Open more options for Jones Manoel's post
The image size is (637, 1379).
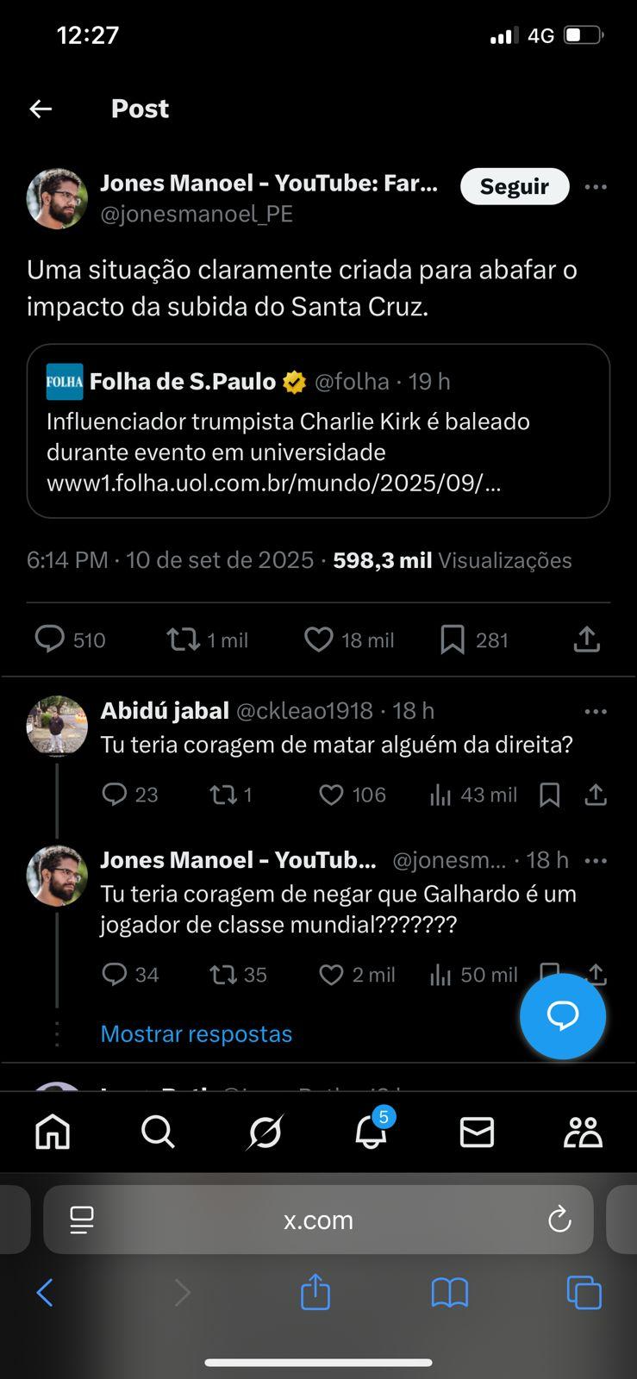tap(596, 187)
